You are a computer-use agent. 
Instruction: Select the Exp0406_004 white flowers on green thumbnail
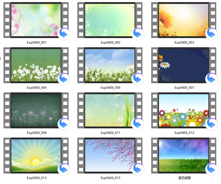(x=36, y=65)
